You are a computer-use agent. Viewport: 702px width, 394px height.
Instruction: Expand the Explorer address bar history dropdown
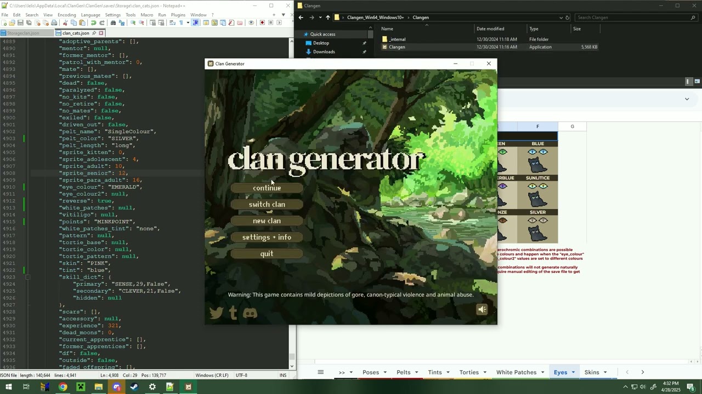coord(561,18)
